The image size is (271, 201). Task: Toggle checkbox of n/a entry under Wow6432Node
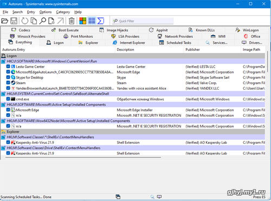pos(8,126)
